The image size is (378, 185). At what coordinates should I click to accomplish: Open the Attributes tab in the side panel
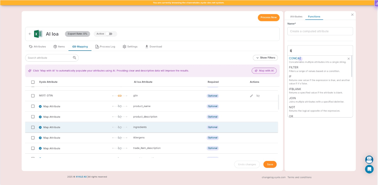pos(296,17)
